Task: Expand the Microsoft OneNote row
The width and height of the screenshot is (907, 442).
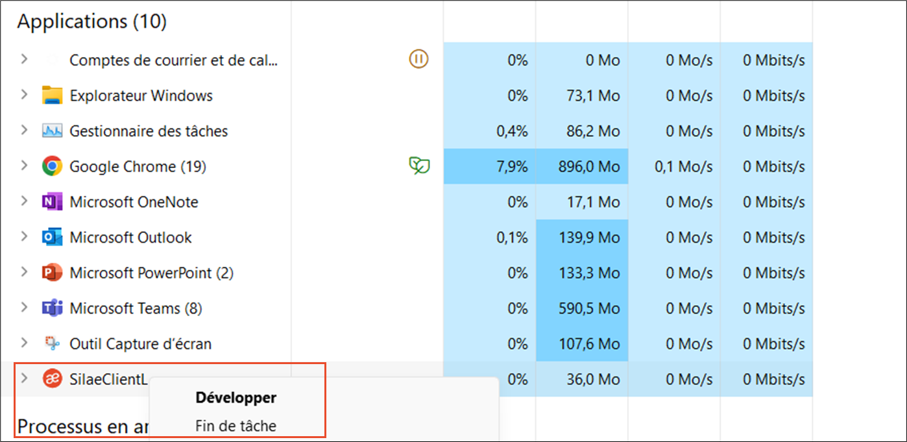Action: click(x=24, y=201)
